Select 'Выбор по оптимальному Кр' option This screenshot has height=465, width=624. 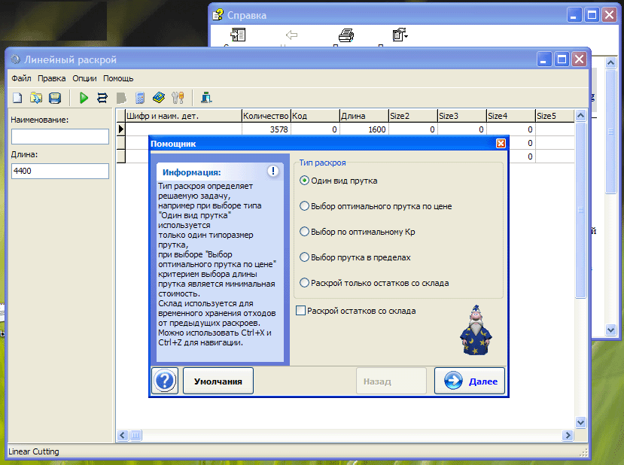[304, 232]
